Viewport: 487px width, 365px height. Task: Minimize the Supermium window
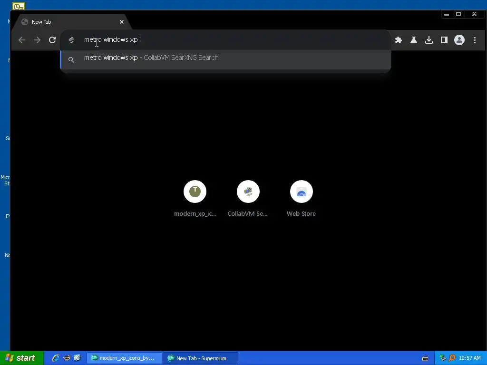(x=447, y=14)
